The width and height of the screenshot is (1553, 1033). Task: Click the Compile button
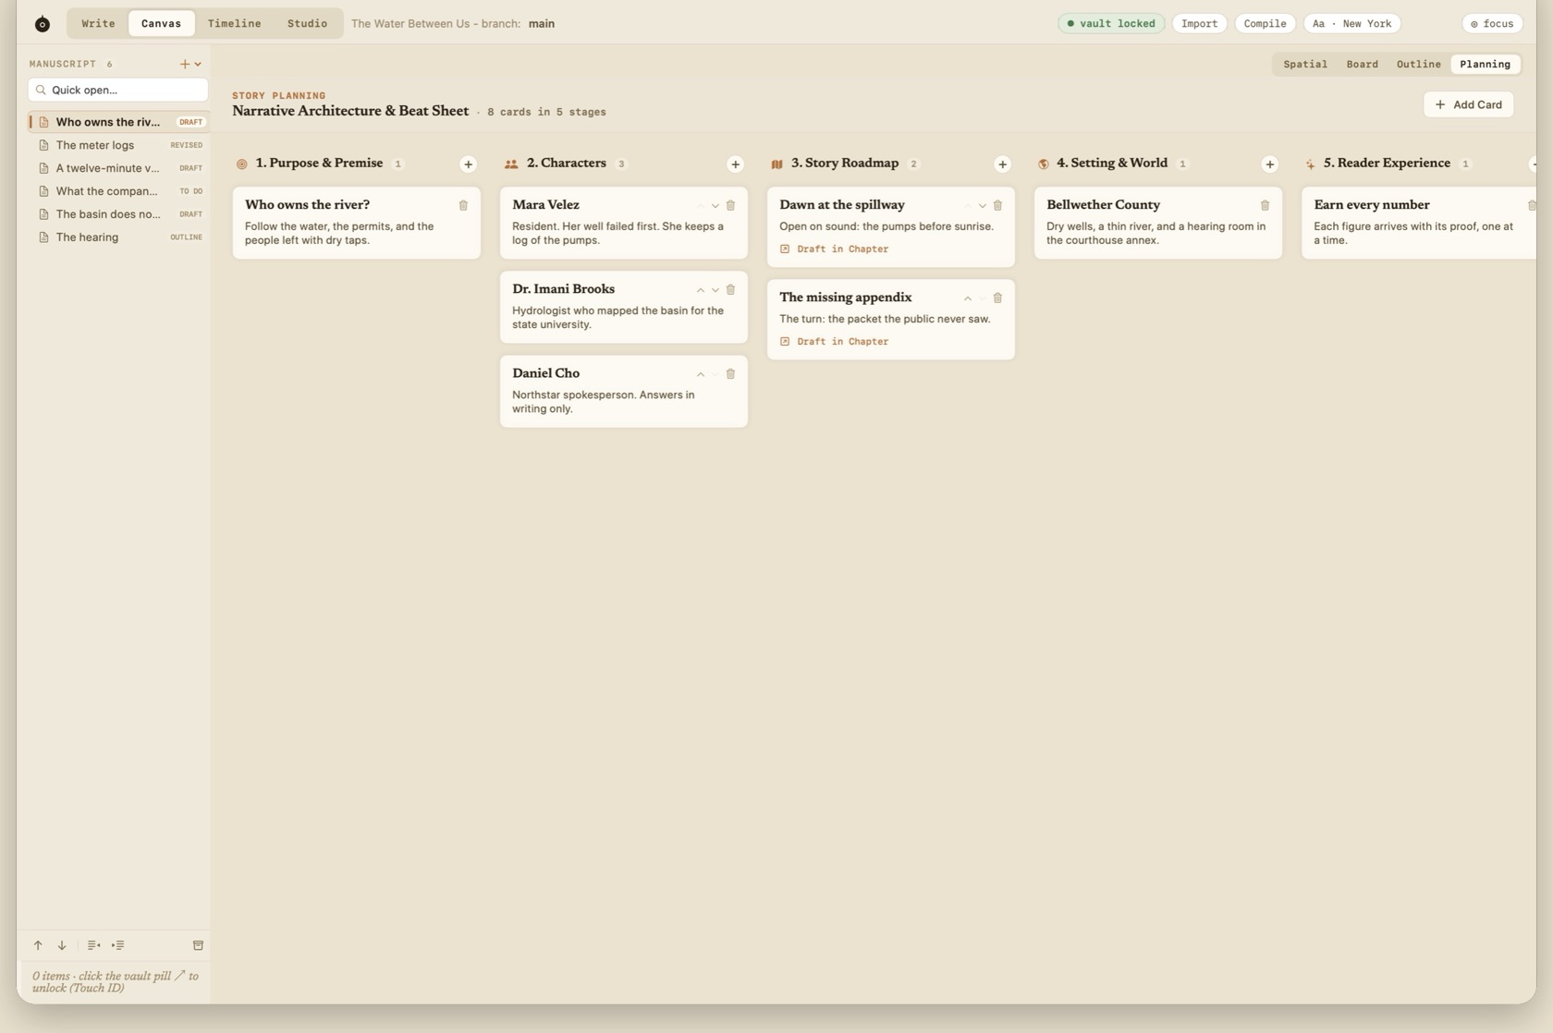point(1265,24)
